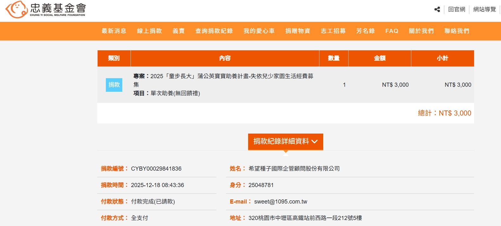The image size is (501, 226).
Task: Navigate to 查詢捐款紀錄 page
Action: tap(214, 31)
